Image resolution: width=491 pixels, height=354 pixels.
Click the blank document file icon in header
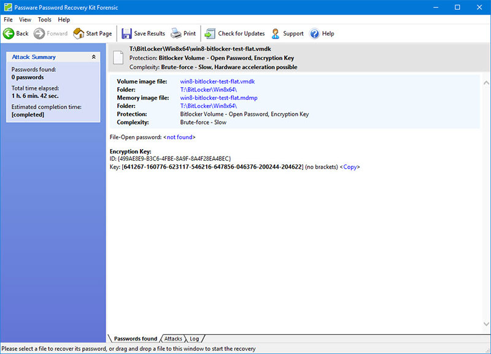[118, 58]
